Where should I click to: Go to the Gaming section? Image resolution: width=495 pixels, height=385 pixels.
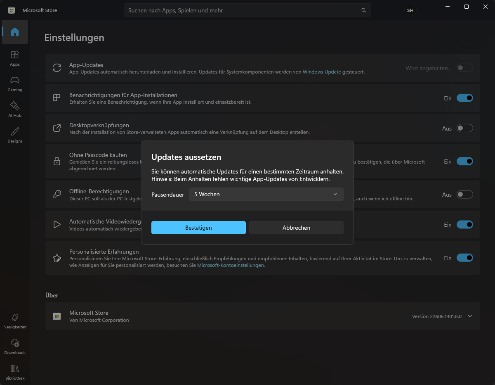pyautogui.click(x=15, y=84)
